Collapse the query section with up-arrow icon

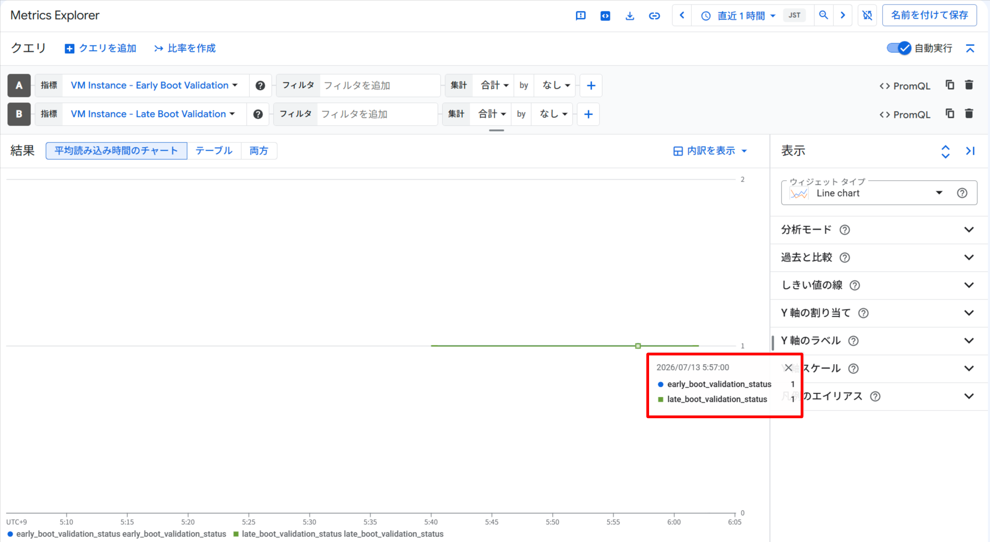tap(970, 48)
